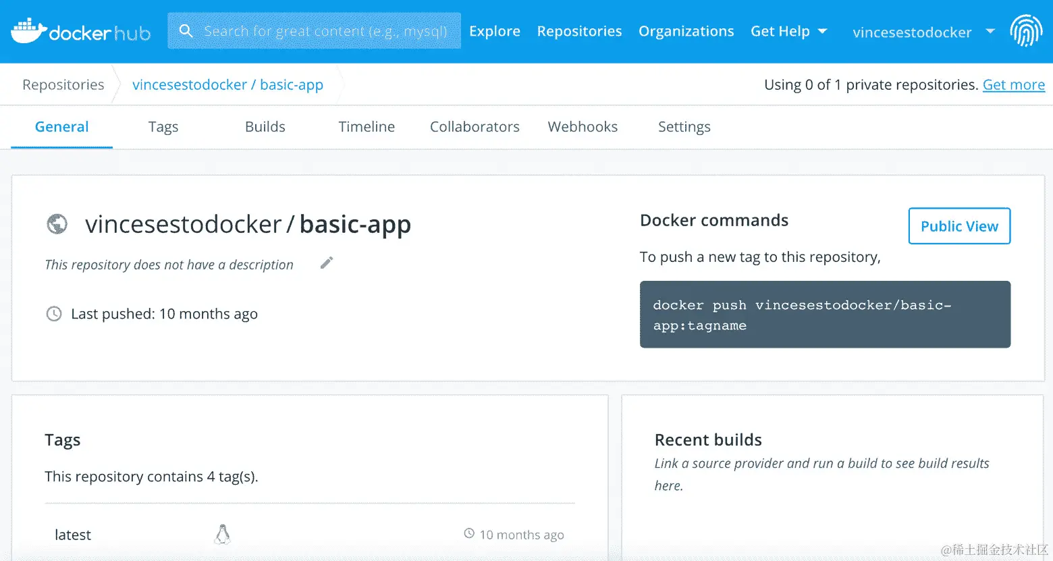
Task: Click the fingerprint icon at top right
Action: point(1027,30)
